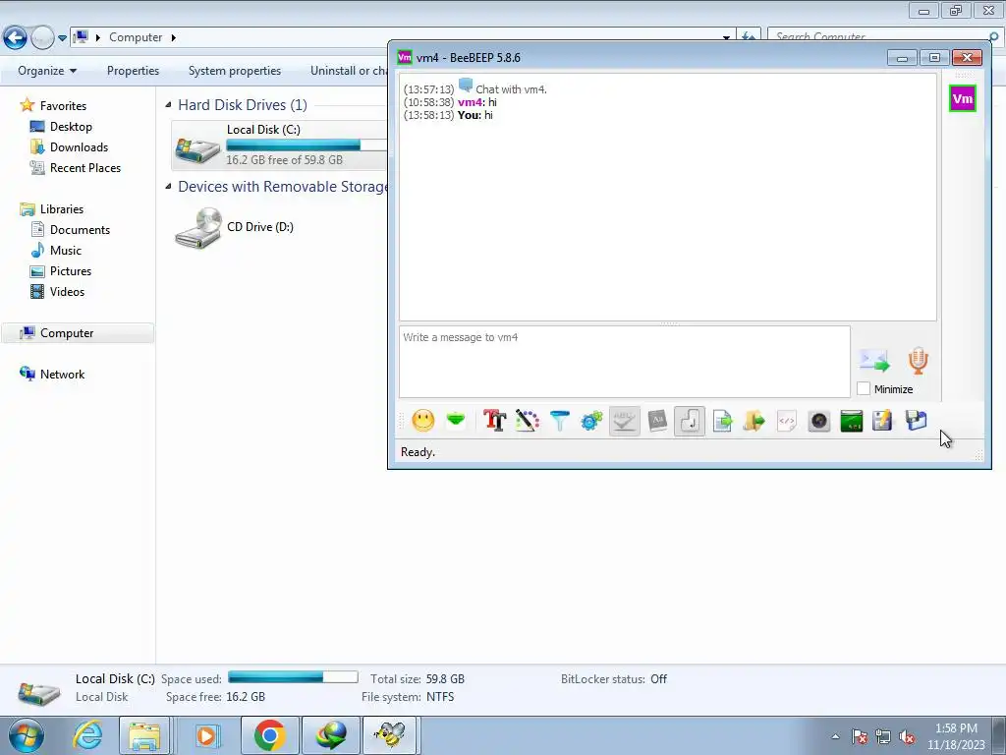Click the message box 'Write a message to vm4'
The image size is (1006, 755).
(624, 362)
